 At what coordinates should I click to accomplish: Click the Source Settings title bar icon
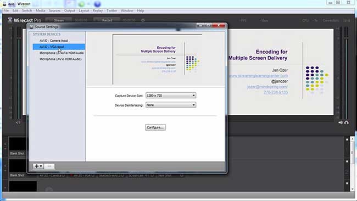click(31, 26)
